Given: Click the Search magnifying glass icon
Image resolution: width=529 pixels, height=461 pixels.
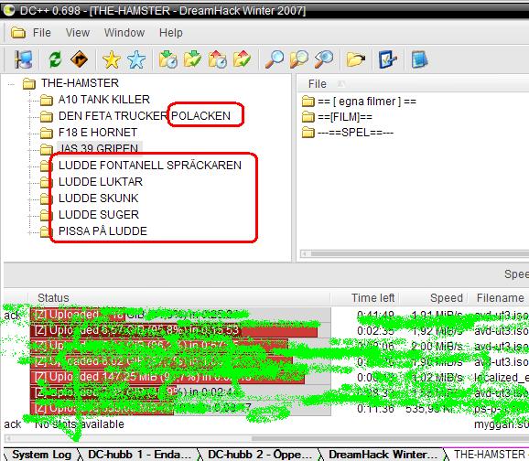Looking at the screenshot, I should click(274, 59).
